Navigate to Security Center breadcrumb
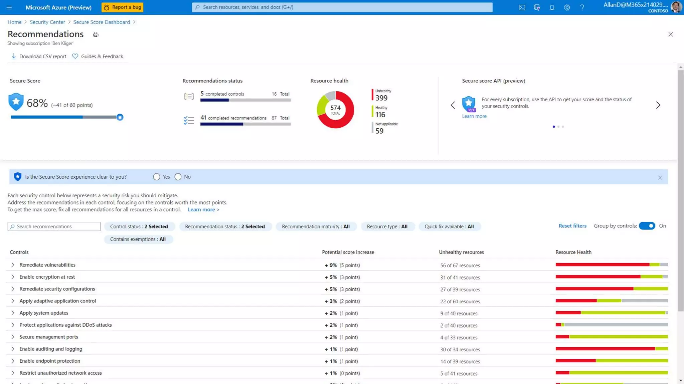The width and height of the screenshot is (684, 384). click(x=47, y=22)
